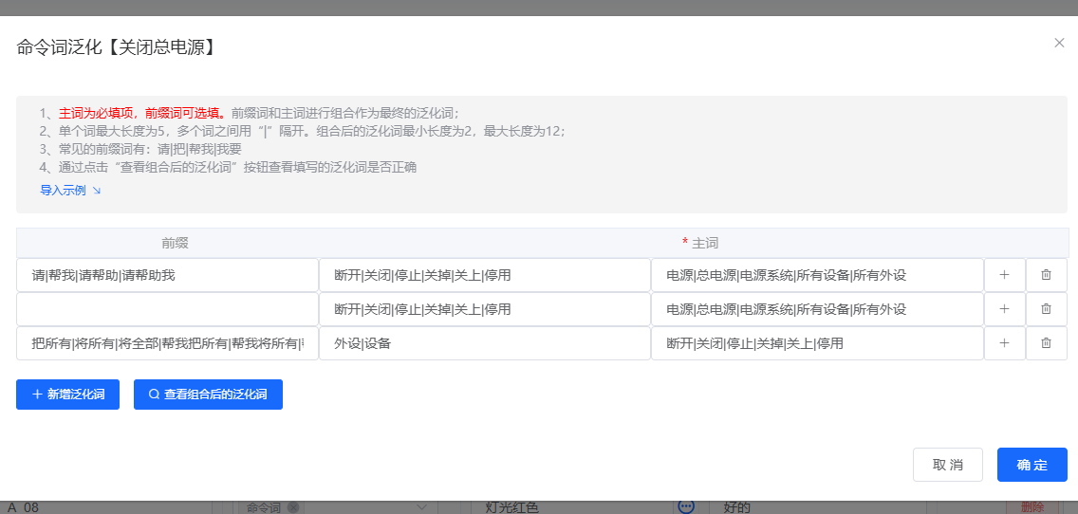Click hint line about 单个词最大长度为5
Image resolution: width=1078 pixels, height=514 pixels.
point(303,131)
